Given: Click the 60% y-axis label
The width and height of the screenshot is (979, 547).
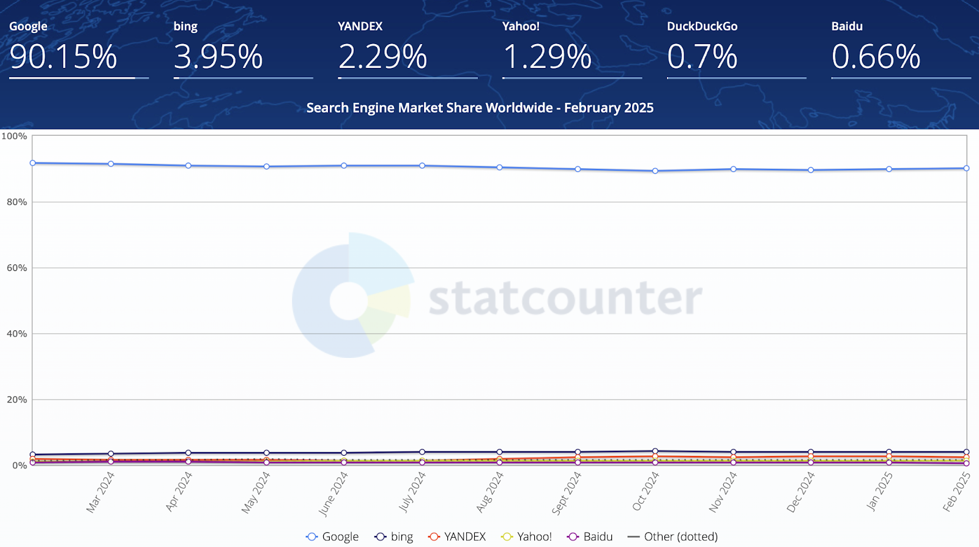Looking at the screenshot, I should (17, 268).
